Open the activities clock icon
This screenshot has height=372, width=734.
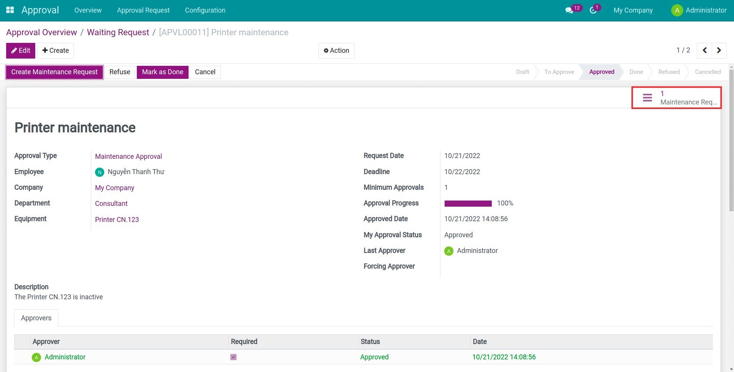593,10
